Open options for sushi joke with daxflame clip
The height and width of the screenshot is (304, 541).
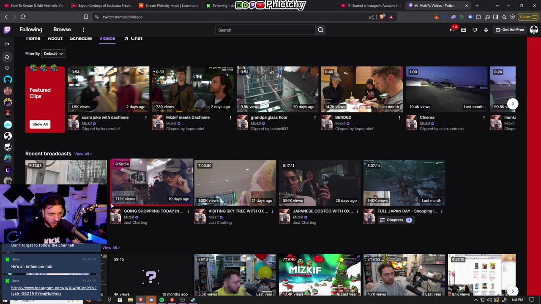coord(146,118)
